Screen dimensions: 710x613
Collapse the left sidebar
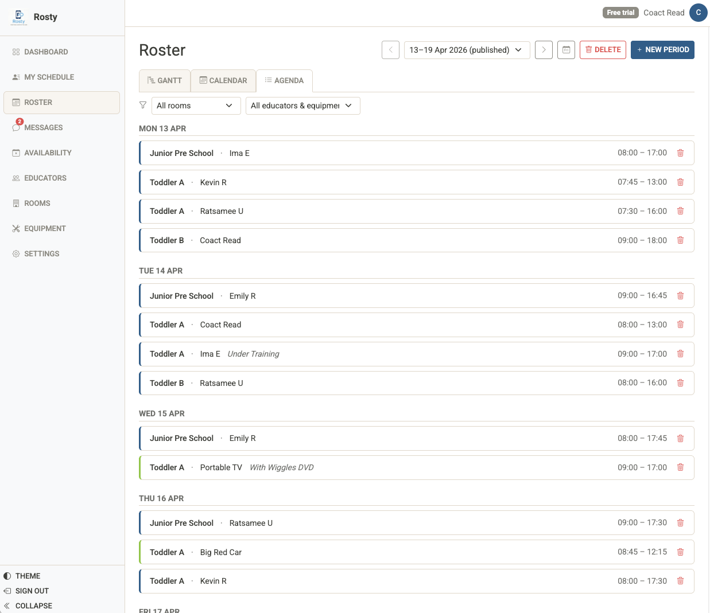[x=32, y=606]
